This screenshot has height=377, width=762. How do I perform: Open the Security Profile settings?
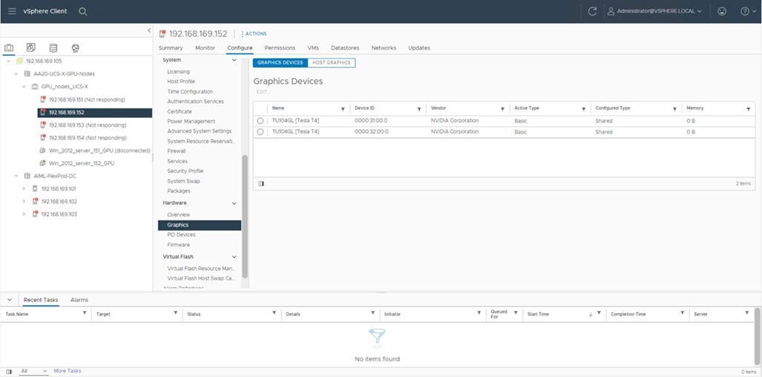point(185,171)
